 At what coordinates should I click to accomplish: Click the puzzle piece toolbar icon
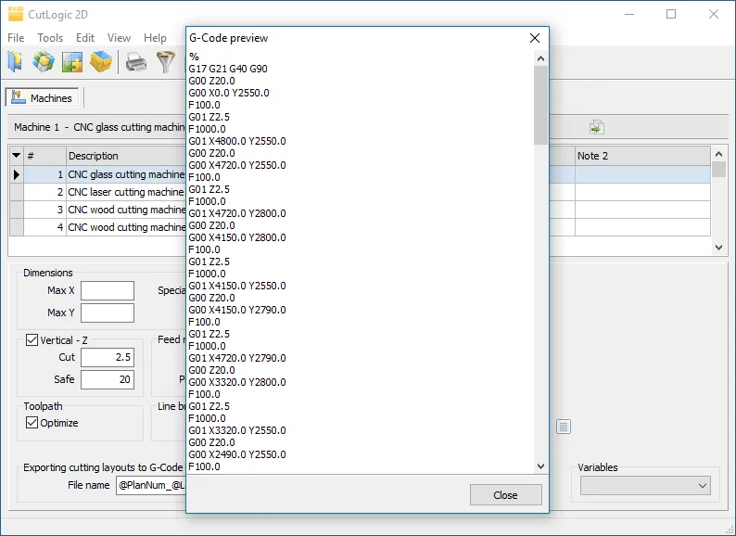pyautogui.click(x=71, y=62)
